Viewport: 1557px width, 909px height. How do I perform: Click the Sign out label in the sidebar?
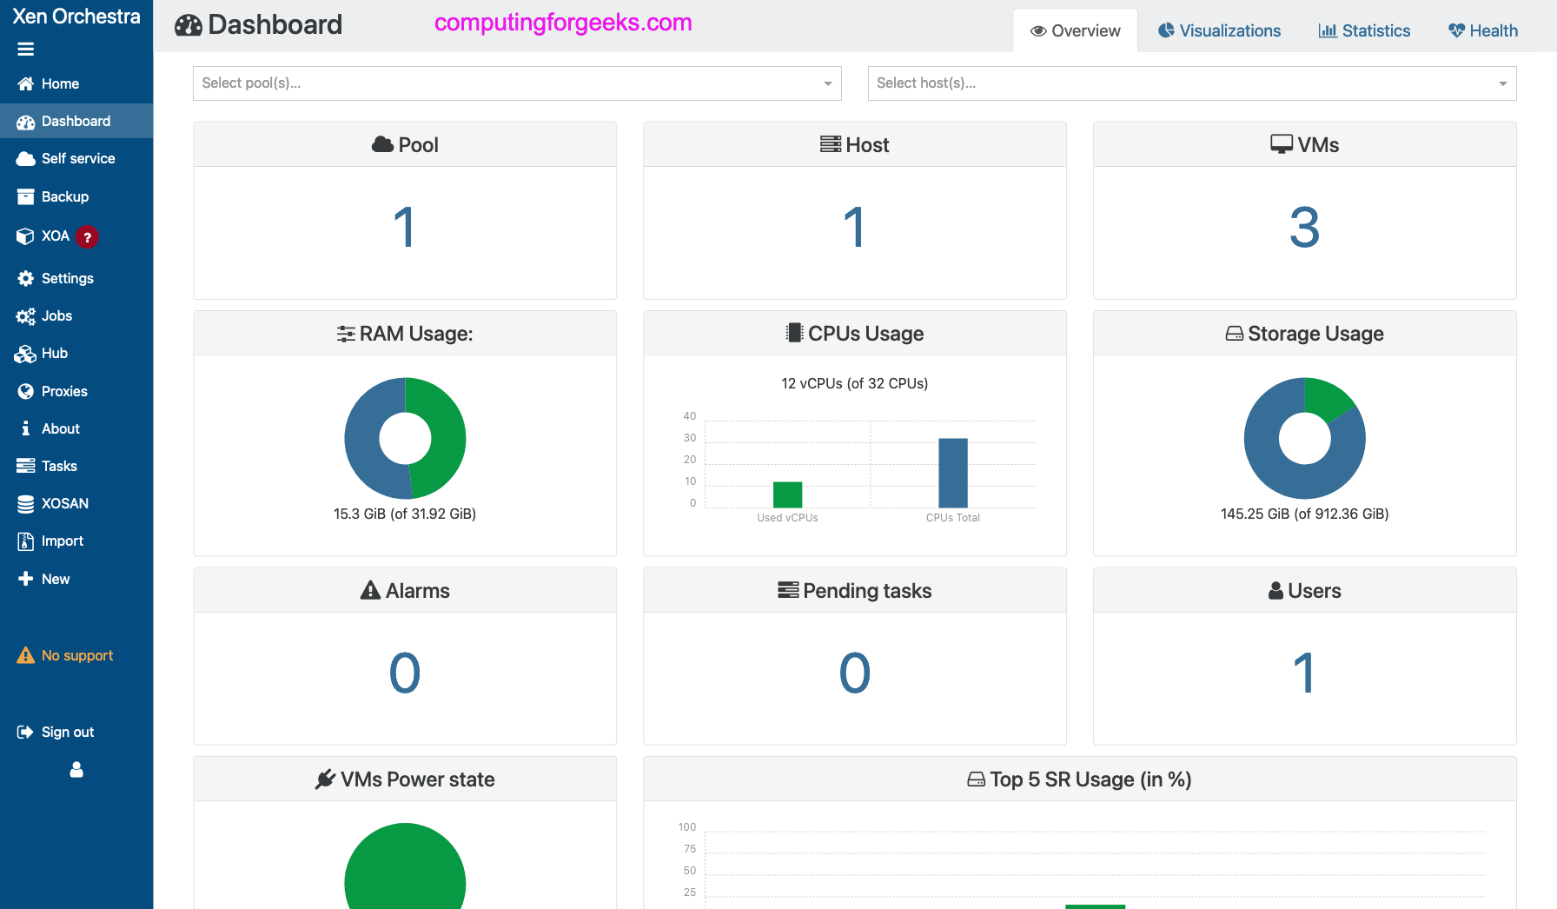[x=68, y=733]
